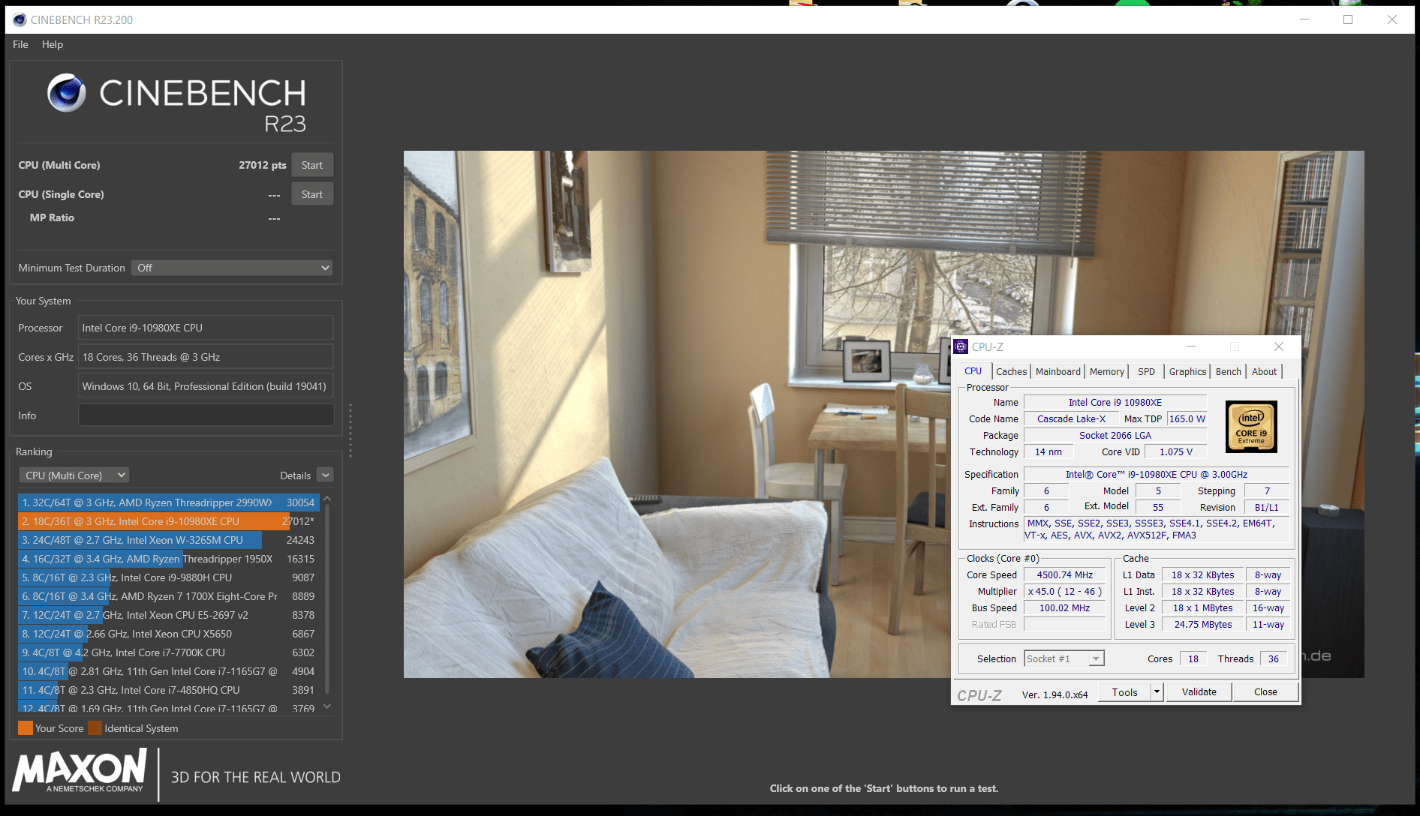Select the Intel Xeon W-3265M ranking row
1420x816 pixels.
pos(168,540)
